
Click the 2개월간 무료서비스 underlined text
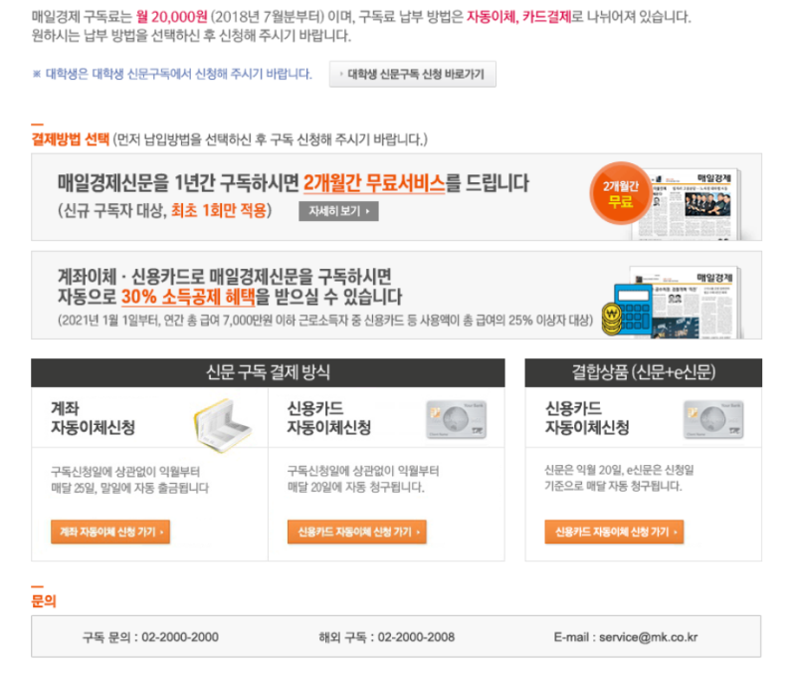click(374, 183)
